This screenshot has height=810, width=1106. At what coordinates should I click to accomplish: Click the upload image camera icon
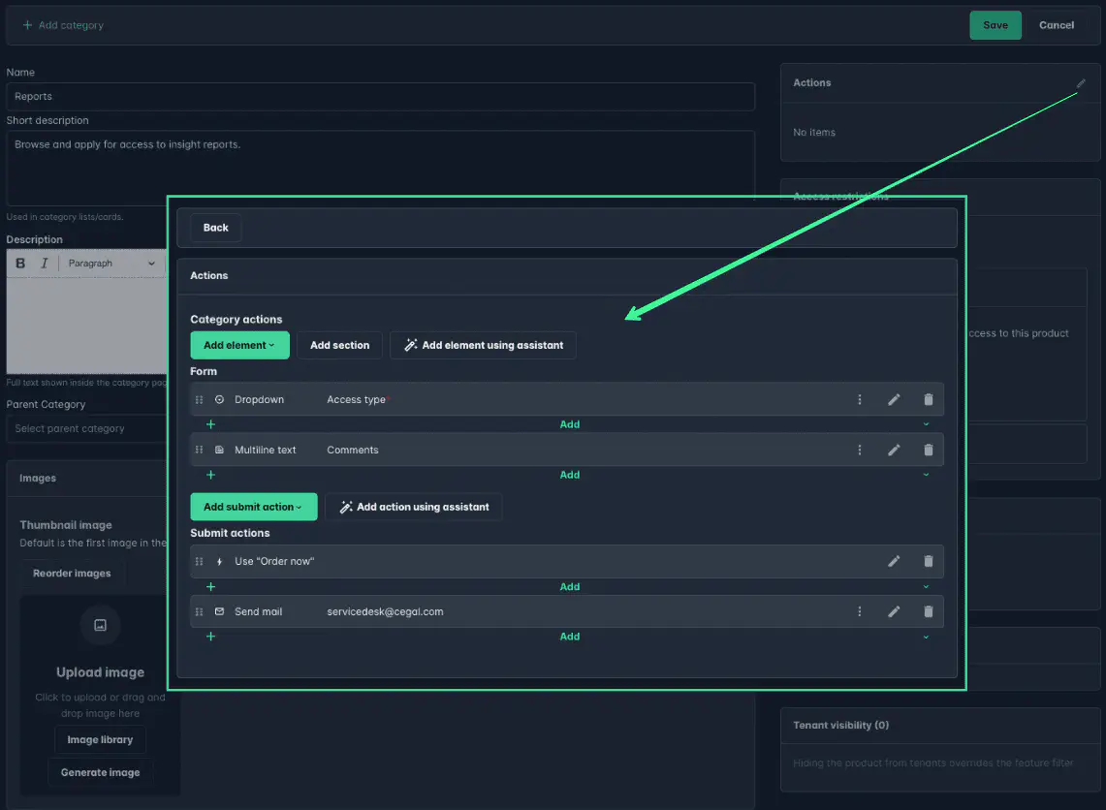coord(100,625)
